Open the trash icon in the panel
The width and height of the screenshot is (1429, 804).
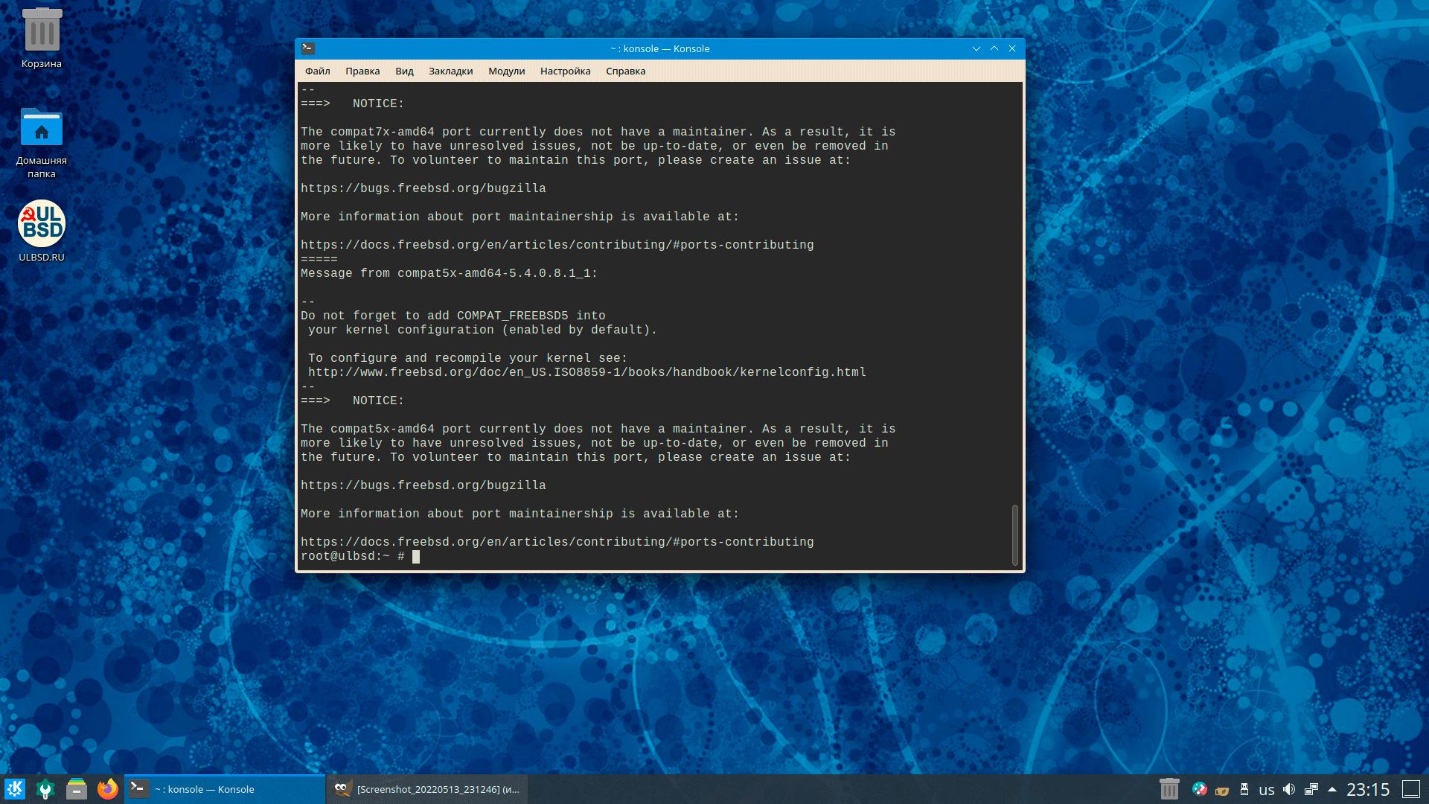click(x=1169, y=788)
